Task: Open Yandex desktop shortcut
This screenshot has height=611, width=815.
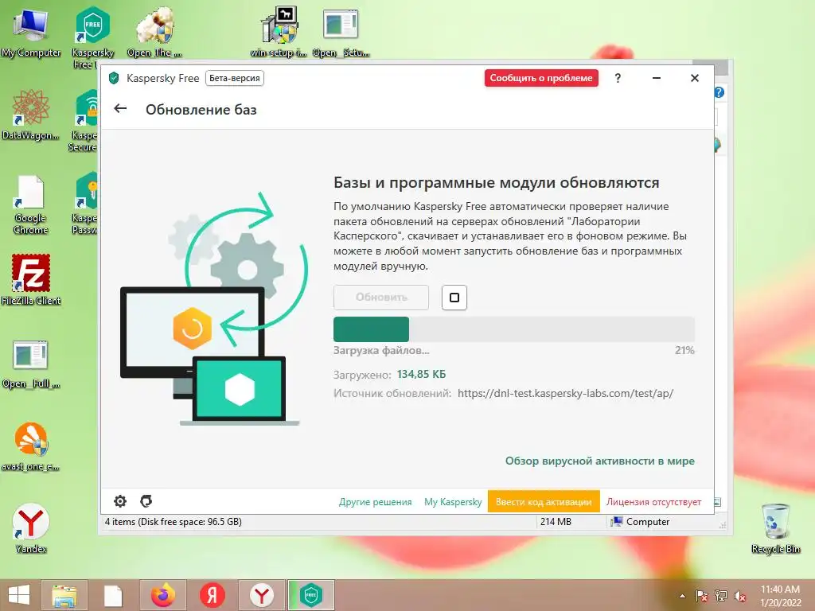Action: (31, 528)
